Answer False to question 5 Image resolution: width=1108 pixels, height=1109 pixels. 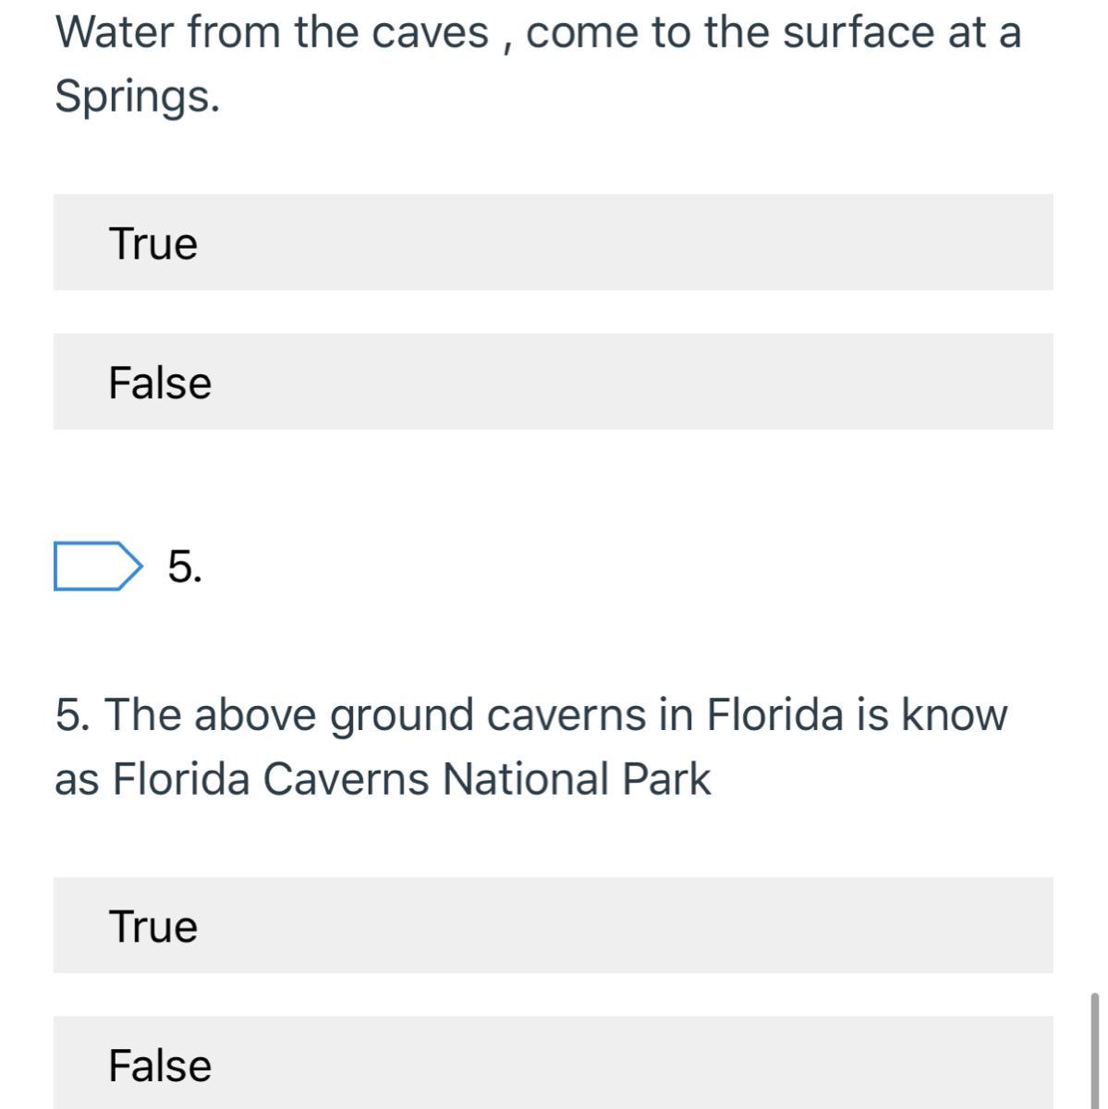pos(553,1064)
